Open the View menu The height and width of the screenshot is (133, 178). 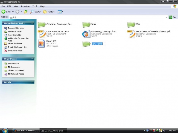click(x=16, y=6)
